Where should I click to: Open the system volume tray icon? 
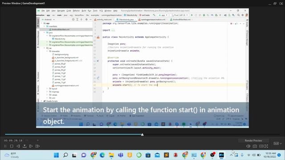pos(254,155)
